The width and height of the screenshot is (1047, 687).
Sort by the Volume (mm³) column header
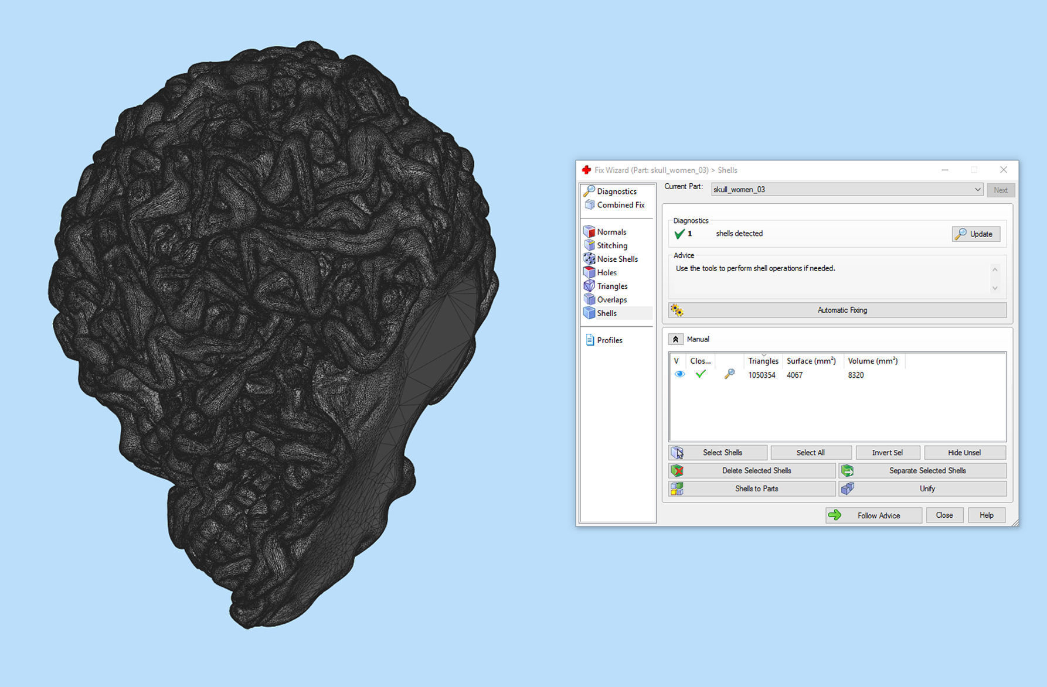[x=873, y=361]
